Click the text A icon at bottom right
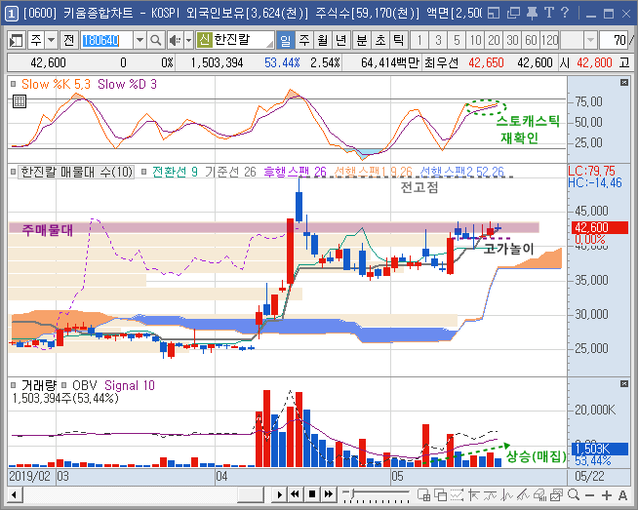This screenshot has height=510, width=638. [x=622, y=495]
